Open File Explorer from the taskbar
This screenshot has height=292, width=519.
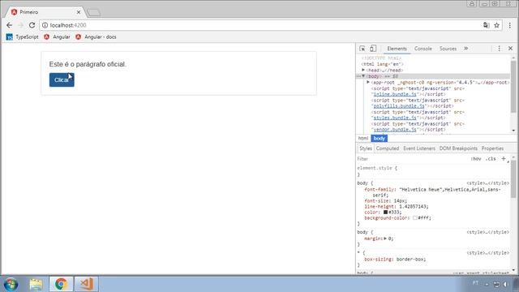pyautogui.click(x=36, y=284)
